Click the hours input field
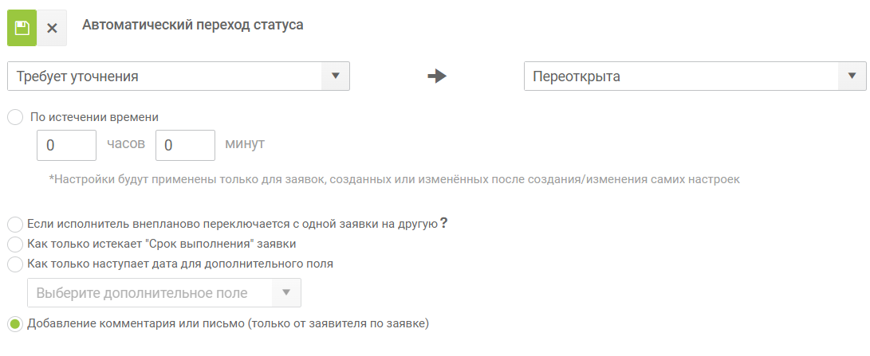 tap(66, 145)
